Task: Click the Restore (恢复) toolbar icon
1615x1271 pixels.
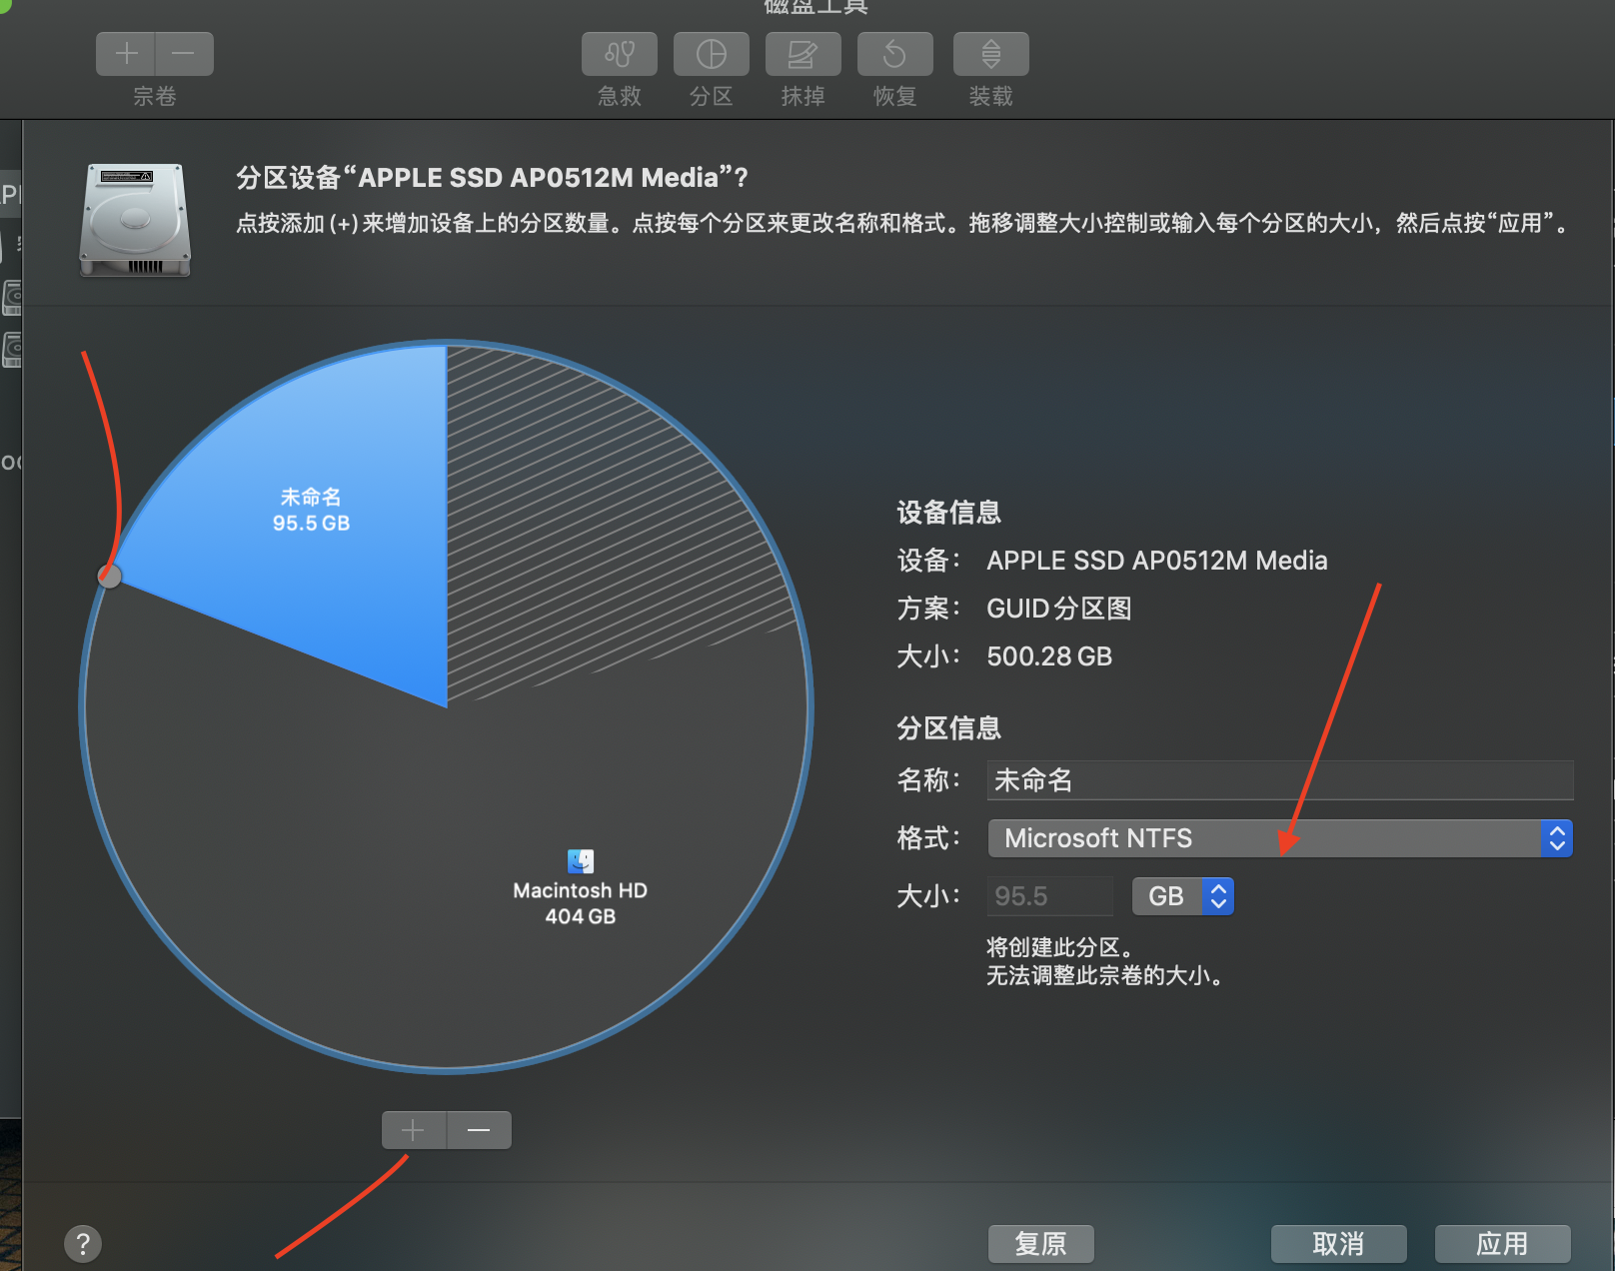Action: click(x=895, y=54)
